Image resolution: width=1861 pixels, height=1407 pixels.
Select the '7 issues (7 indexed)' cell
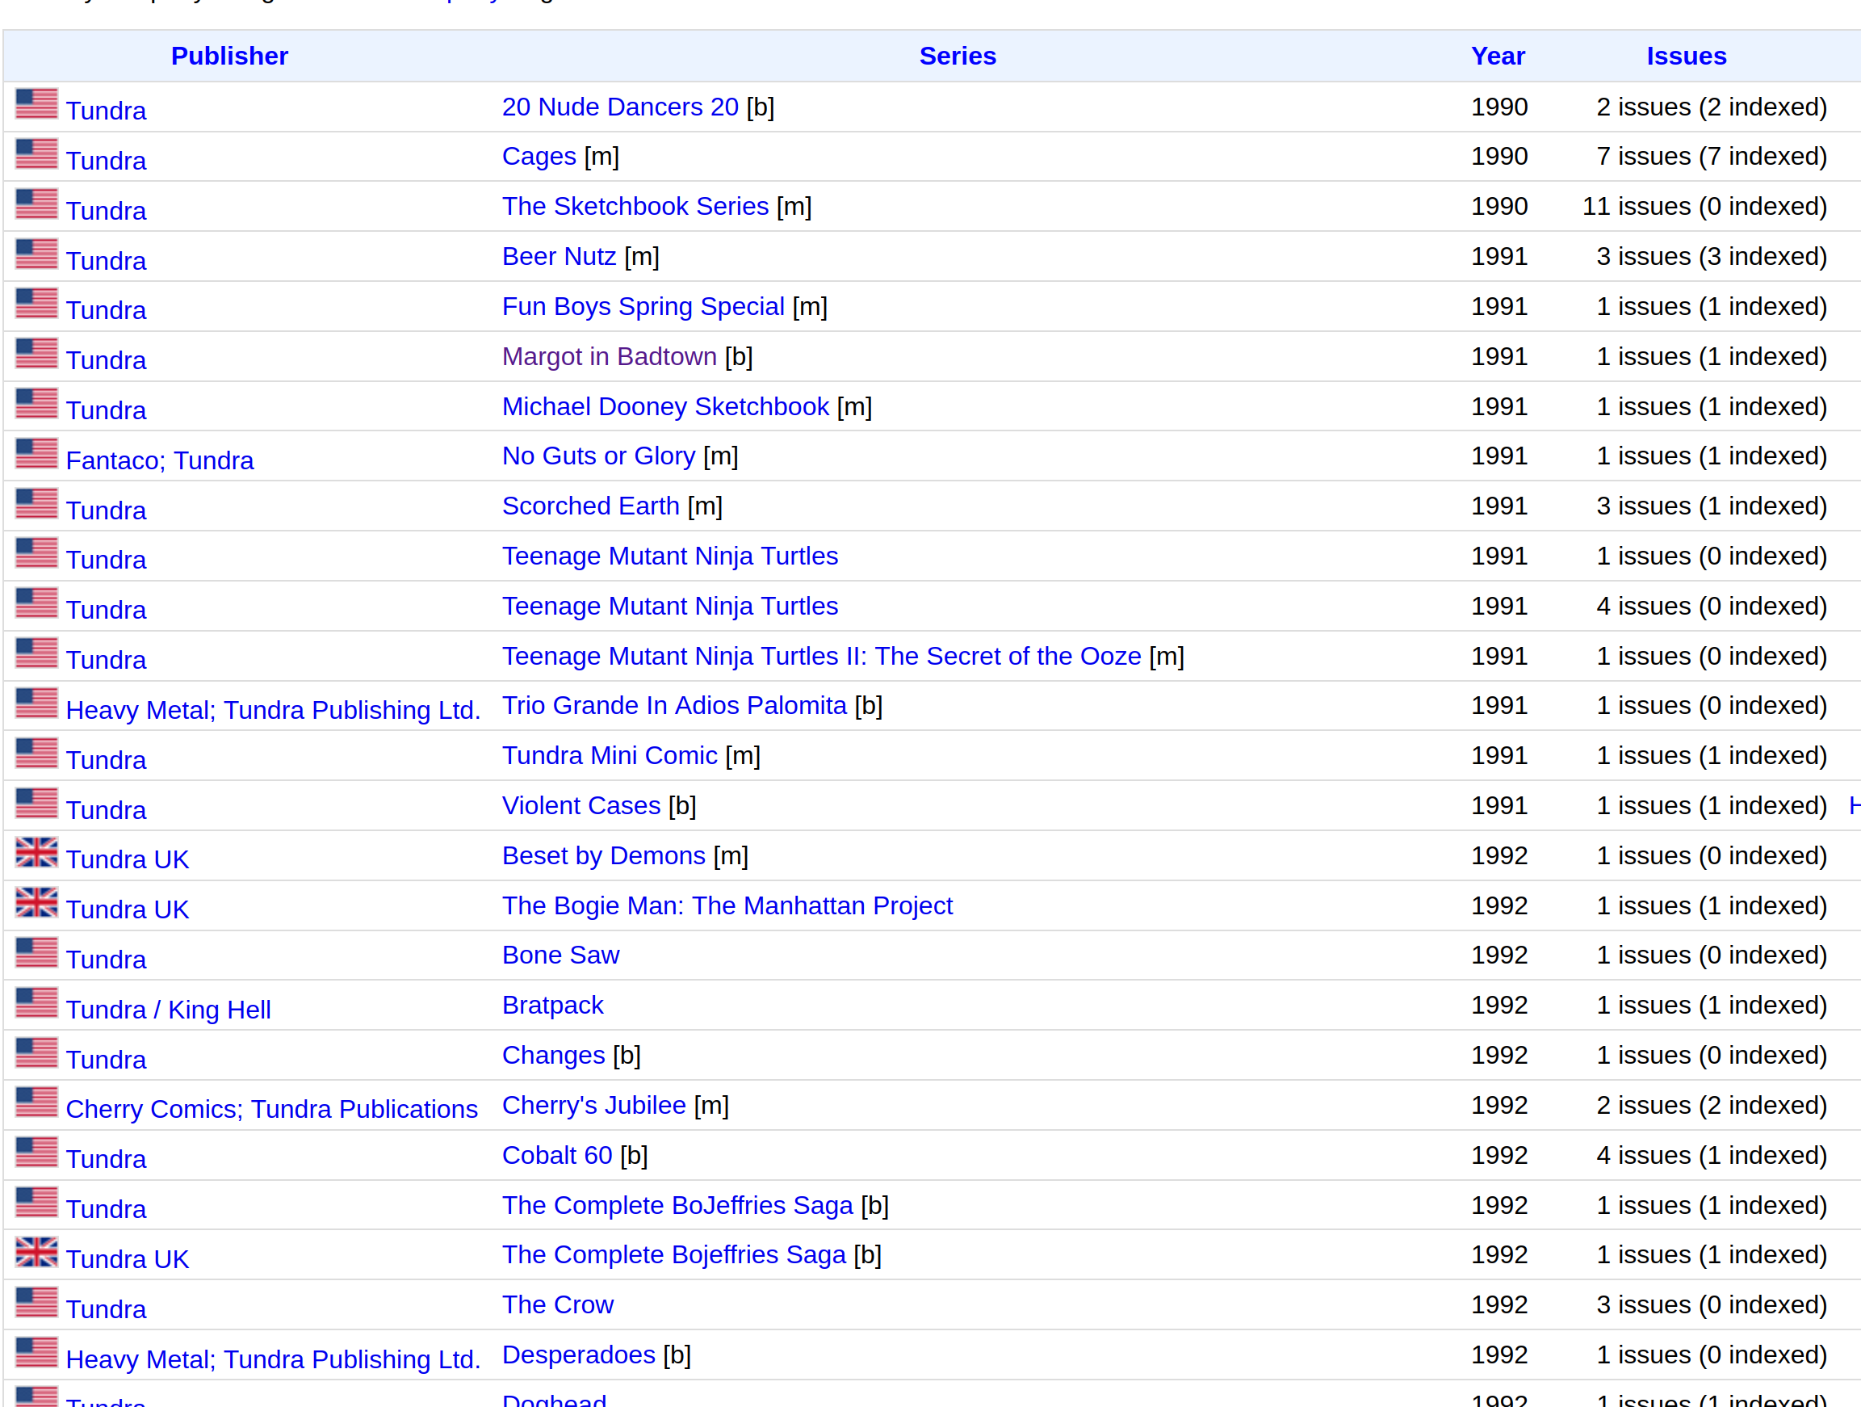(x=1712, y=157)
